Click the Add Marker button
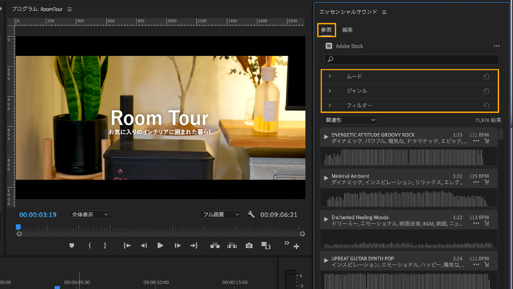 [x=72, y=246]
